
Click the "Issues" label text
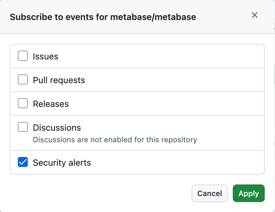pyautogui.click(x=46, y=56)
